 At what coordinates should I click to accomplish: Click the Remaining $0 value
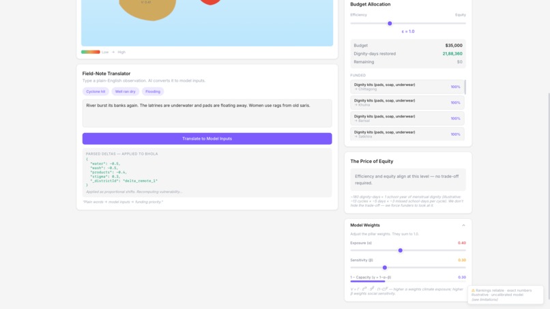[x=459, y=61]
